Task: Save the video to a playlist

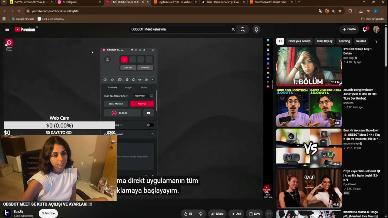Action: click(x=255, y=214)
